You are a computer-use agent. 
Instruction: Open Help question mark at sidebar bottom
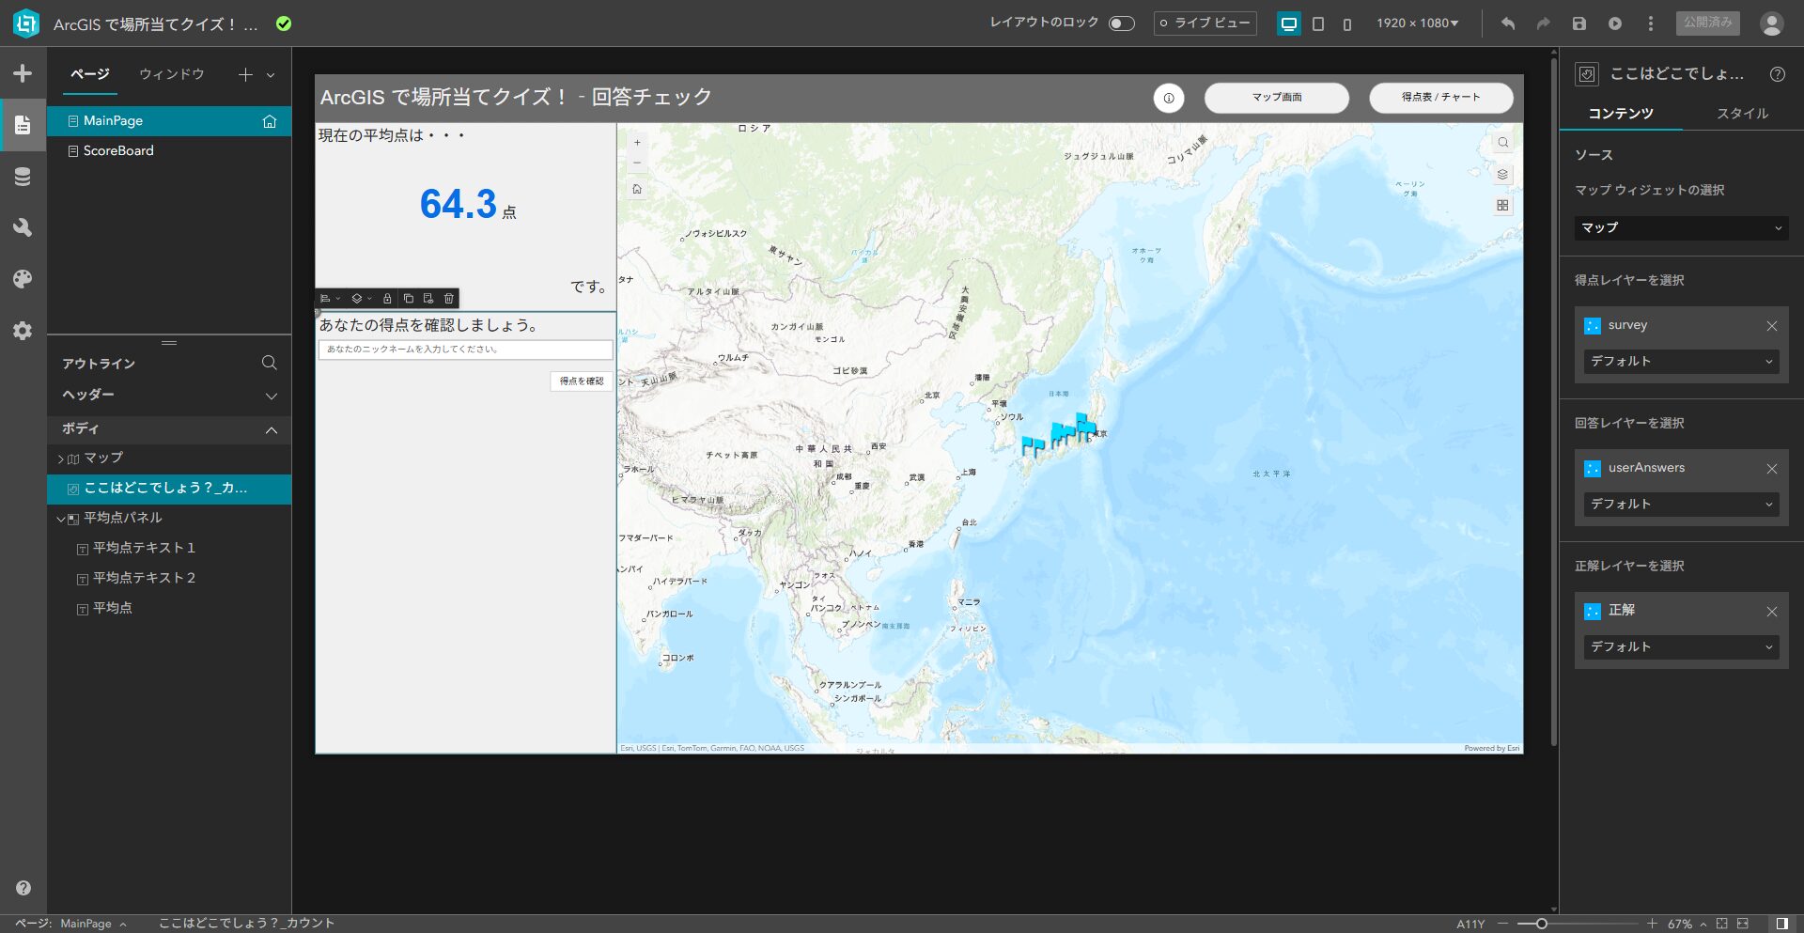point(23,888)
